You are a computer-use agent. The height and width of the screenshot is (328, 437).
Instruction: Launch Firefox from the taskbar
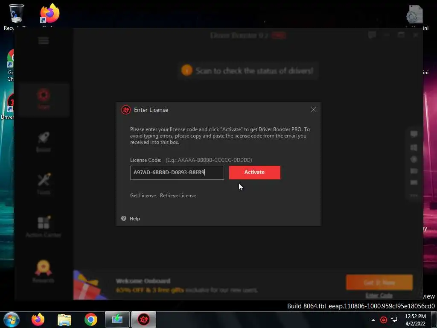[x=38, y=319]
